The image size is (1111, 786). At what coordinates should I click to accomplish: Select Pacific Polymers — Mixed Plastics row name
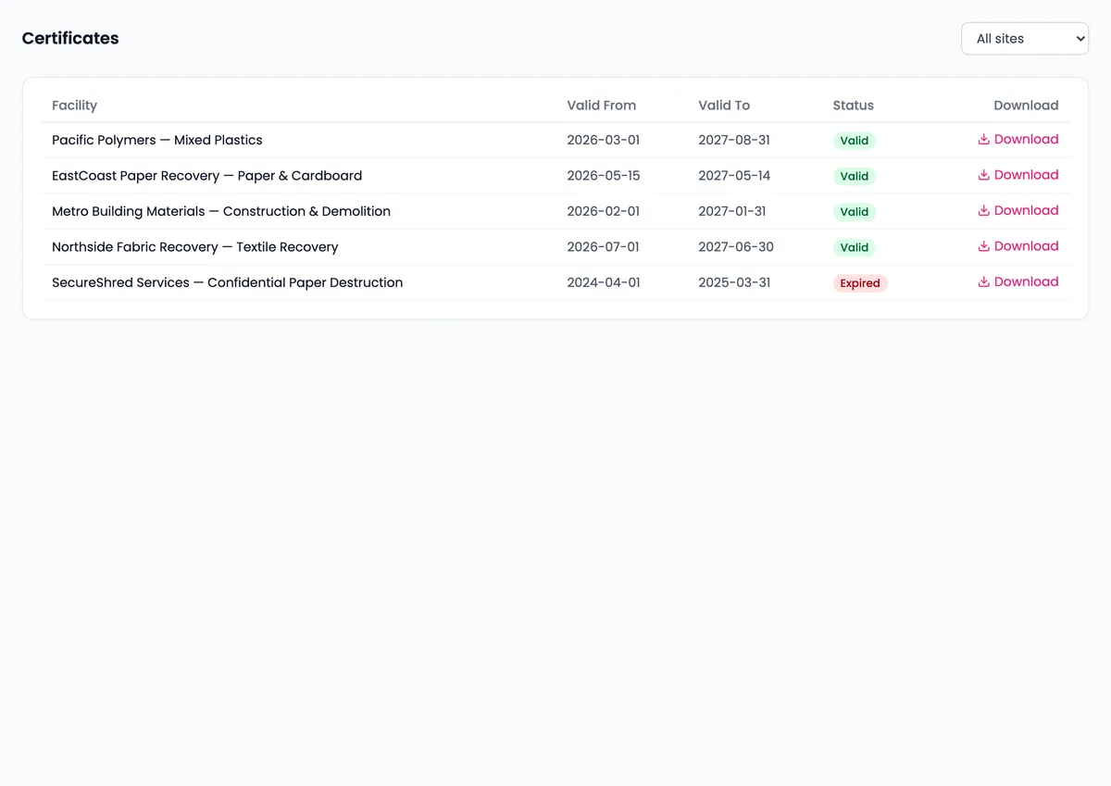[x=157, y=140]
